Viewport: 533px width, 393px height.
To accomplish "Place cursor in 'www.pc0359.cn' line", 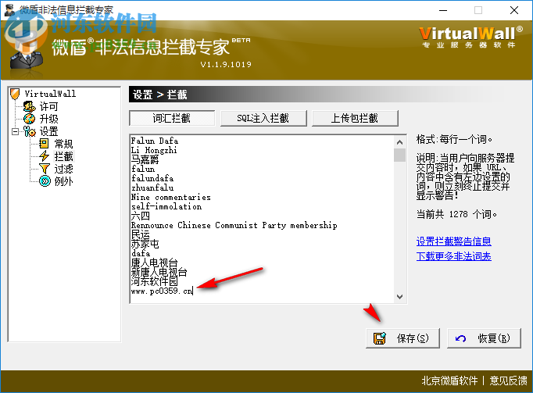I will click(162, 291).
